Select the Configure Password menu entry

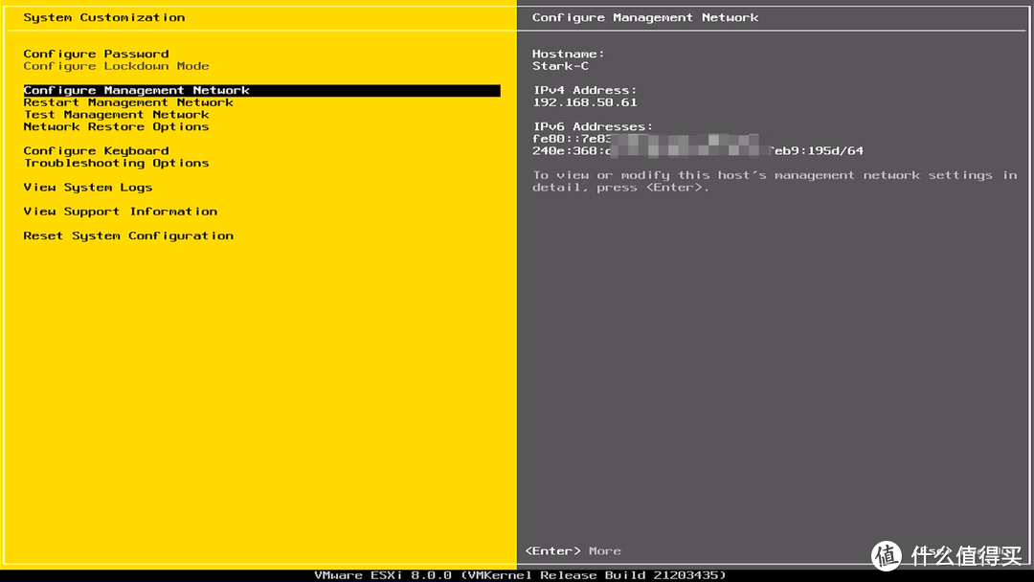[96, 54]
